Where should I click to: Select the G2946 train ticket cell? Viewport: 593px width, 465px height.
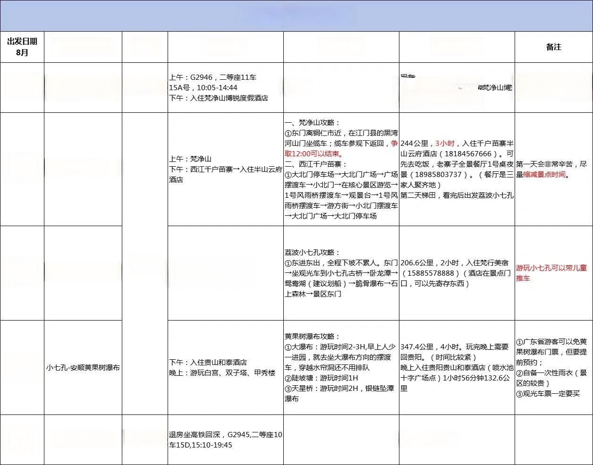[x=225, y=88]
